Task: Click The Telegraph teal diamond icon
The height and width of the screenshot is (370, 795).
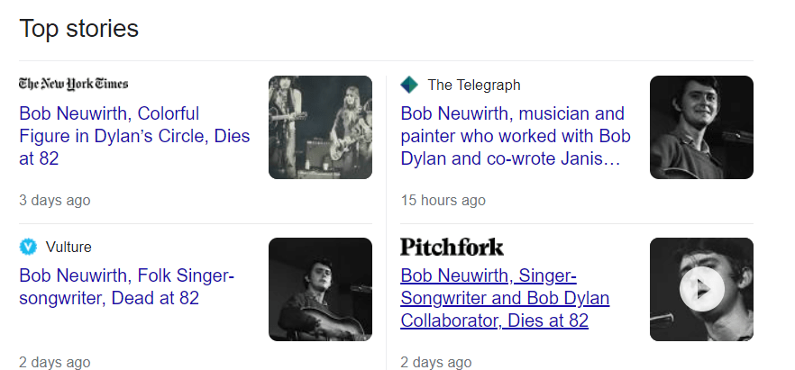Action: 409,85
